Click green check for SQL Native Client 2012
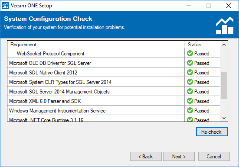This screenshot has width=239, height=167. [190, 72]
